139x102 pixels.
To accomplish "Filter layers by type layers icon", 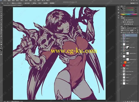I will click(132, 28).
